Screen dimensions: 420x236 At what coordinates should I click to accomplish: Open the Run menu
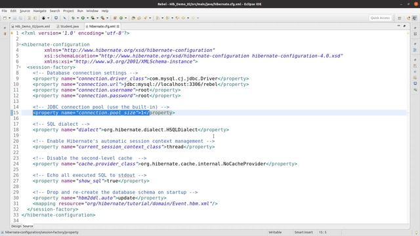(x=80, y=11)
